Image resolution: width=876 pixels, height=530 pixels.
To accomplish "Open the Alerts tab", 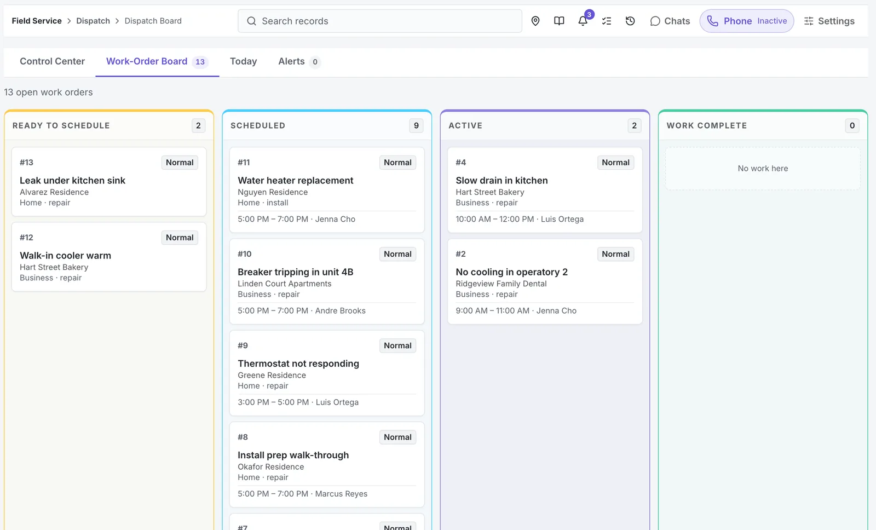I will coord(299,61).
